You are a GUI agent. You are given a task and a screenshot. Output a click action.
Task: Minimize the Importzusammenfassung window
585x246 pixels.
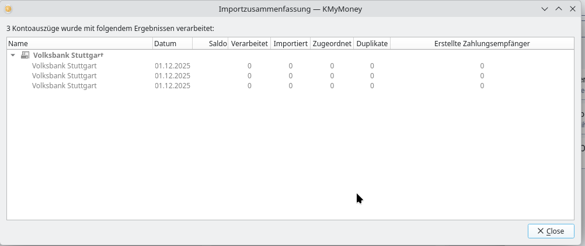[545, 9]
